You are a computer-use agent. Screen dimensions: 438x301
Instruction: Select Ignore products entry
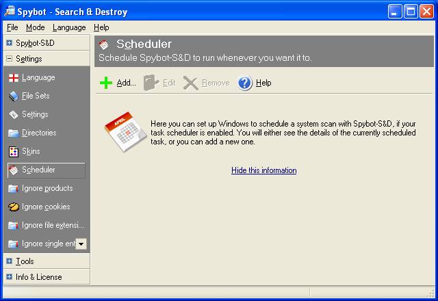47,189
